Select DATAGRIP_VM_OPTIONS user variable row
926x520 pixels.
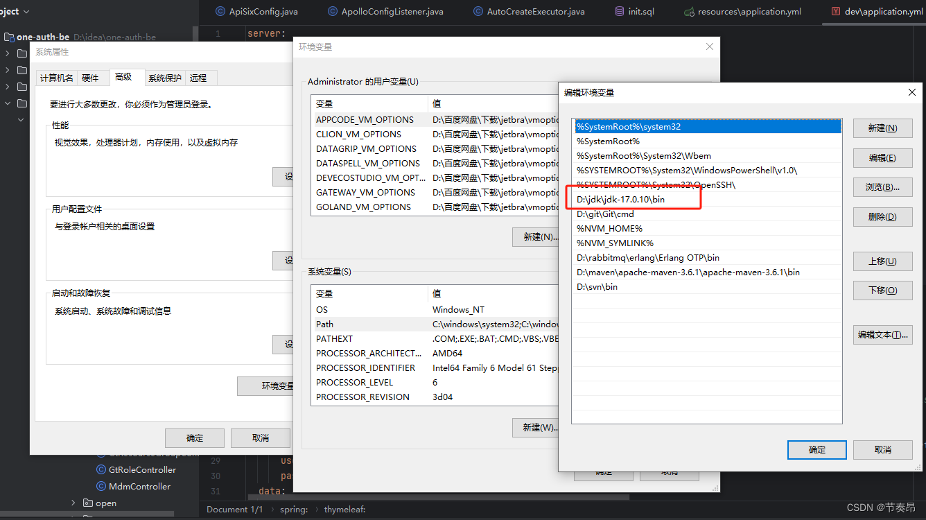point(435,148)
